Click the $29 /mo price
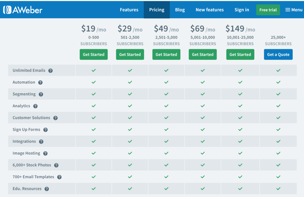 pos(130,29)
